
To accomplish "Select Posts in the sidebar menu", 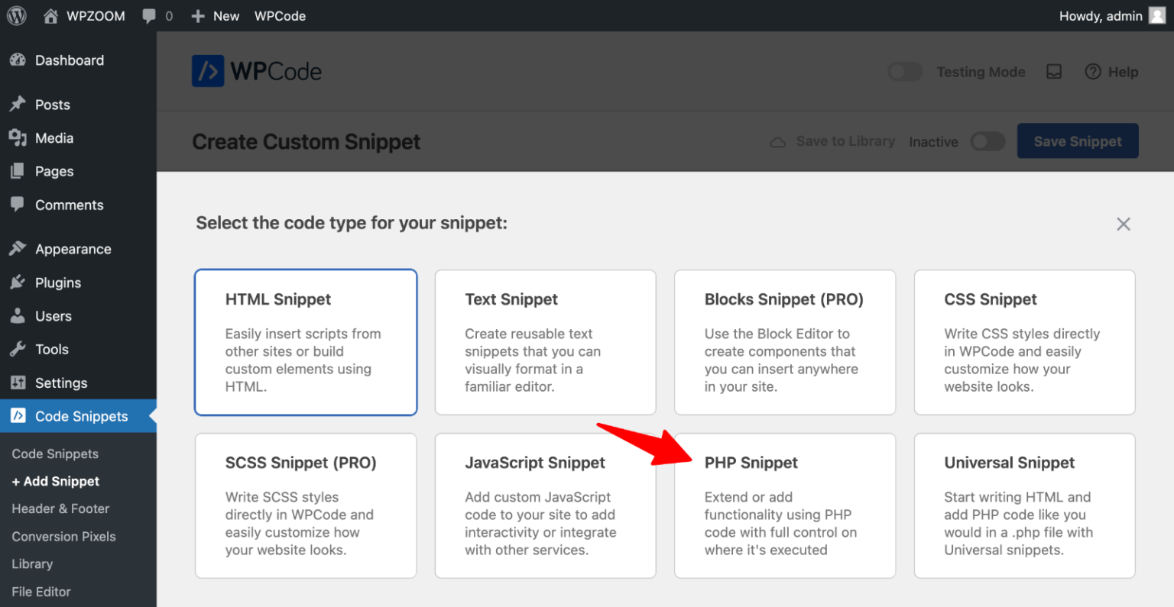I will [x=54, y=104].
